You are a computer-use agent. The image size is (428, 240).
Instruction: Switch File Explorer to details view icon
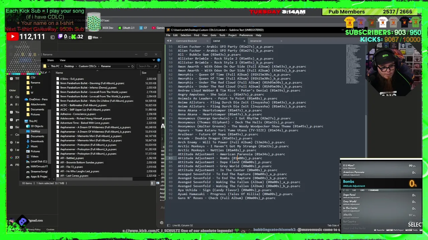(152, 183)
